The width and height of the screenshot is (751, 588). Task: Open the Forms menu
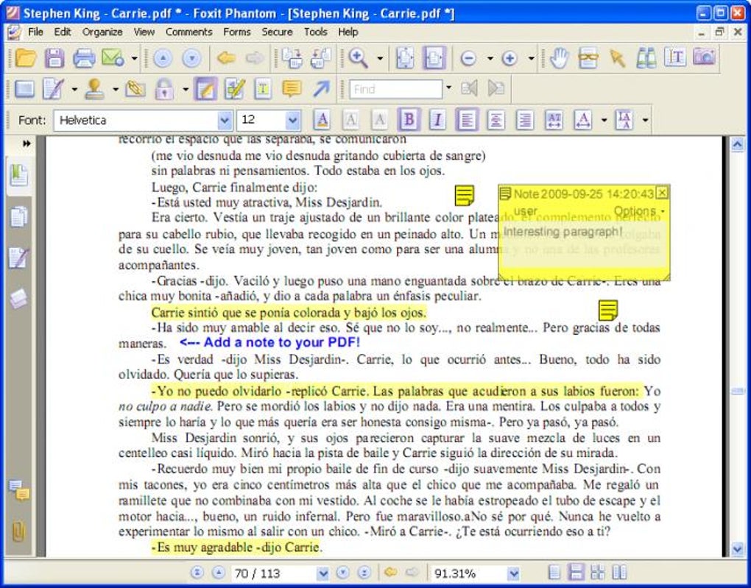tap(236, 32)
